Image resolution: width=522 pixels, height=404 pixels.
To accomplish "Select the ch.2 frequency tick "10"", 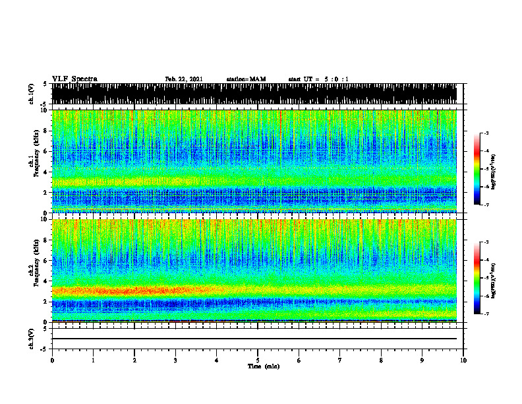I will pyautogui.click(x=43, y=219).
